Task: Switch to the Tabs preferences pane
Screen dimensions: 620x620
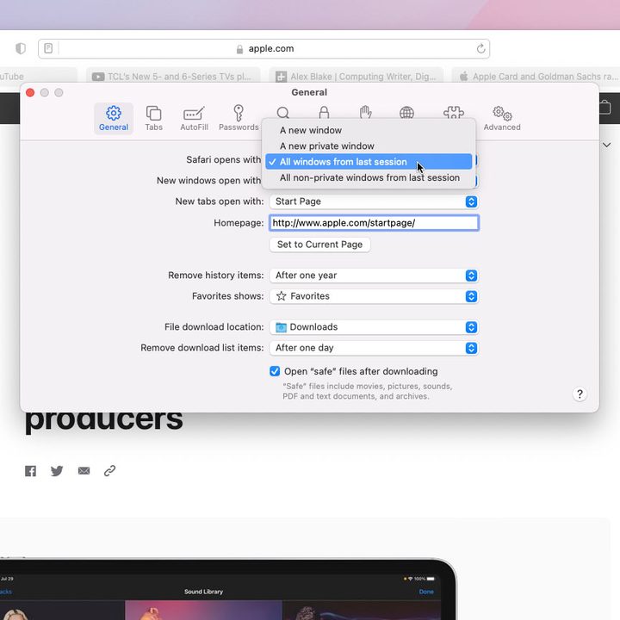Action: pyautogui.click(x=153, y=118)
